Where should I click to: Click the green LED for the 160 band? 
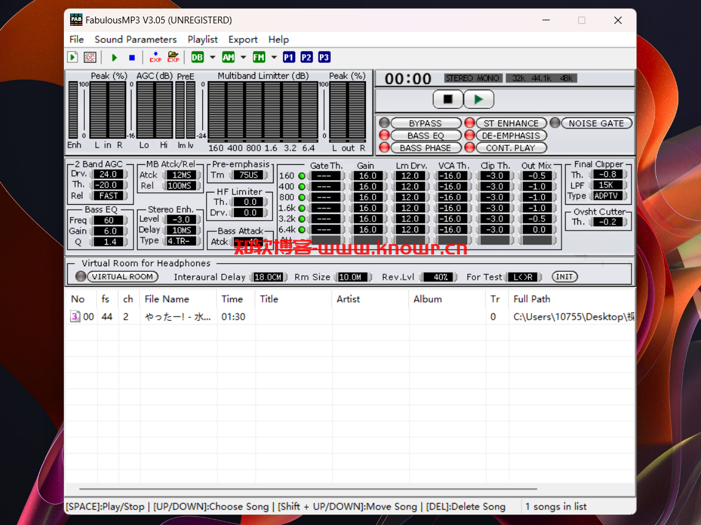(x=302, y=176)
